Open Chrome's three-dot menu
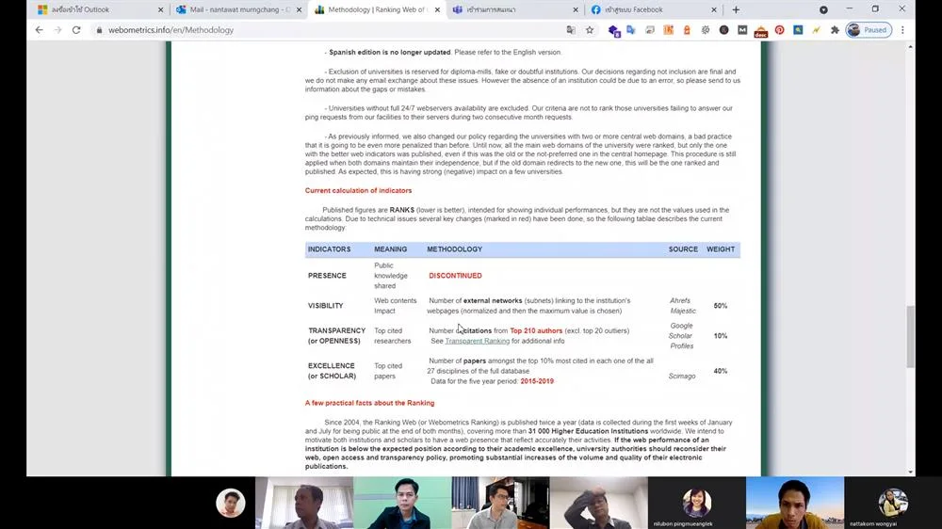942x529 pixels. (902, 30)
